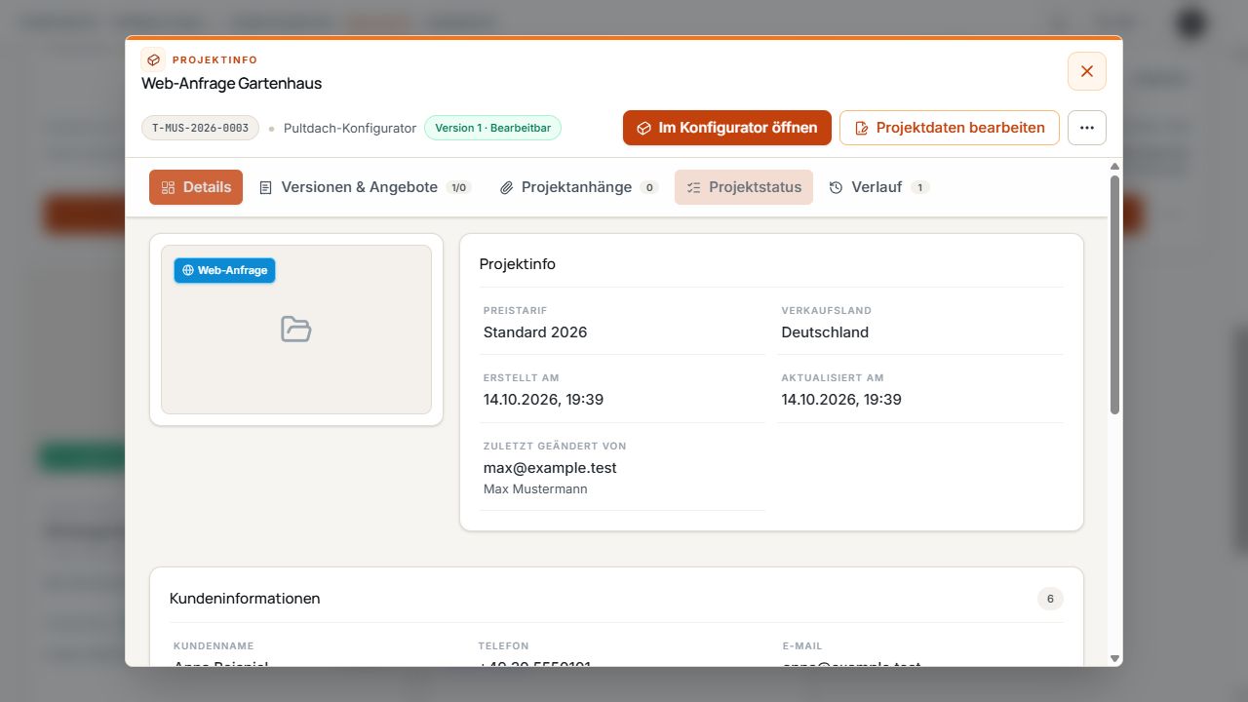
Task: Click the Projektinfo card heading
Action: [x=518, y=264]
